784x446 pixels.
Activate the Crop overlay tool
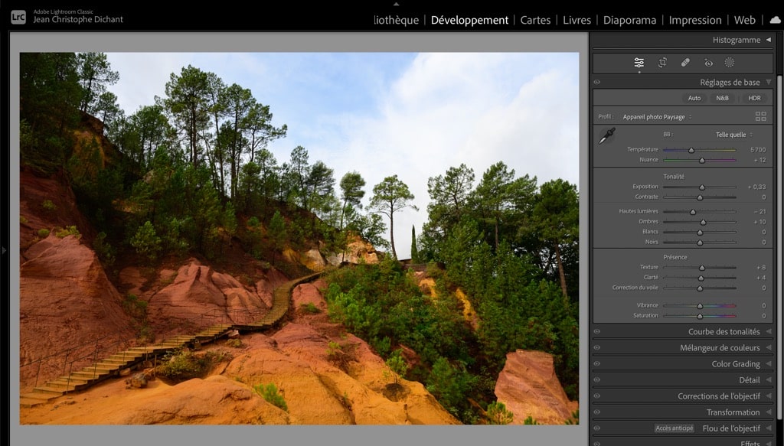(x=662, y=63)
